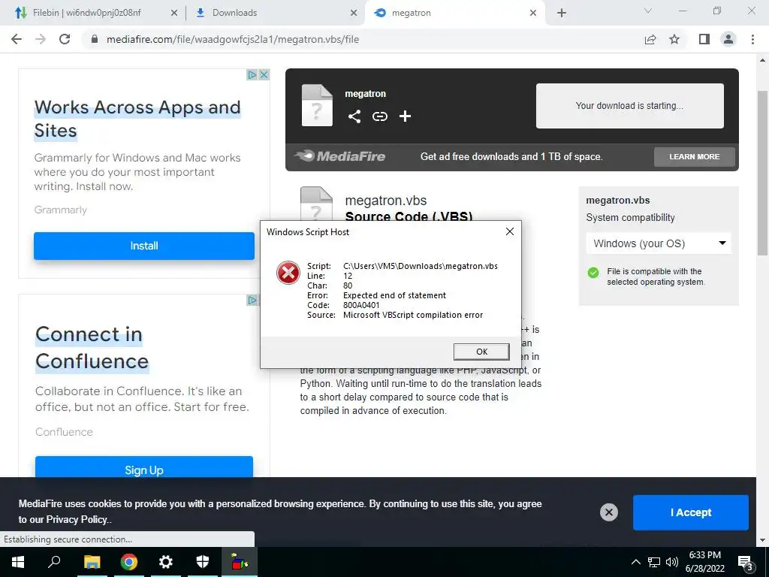Click MediaFire share icon under megatron
Viewport: 769px width, 577px height.
354,116
